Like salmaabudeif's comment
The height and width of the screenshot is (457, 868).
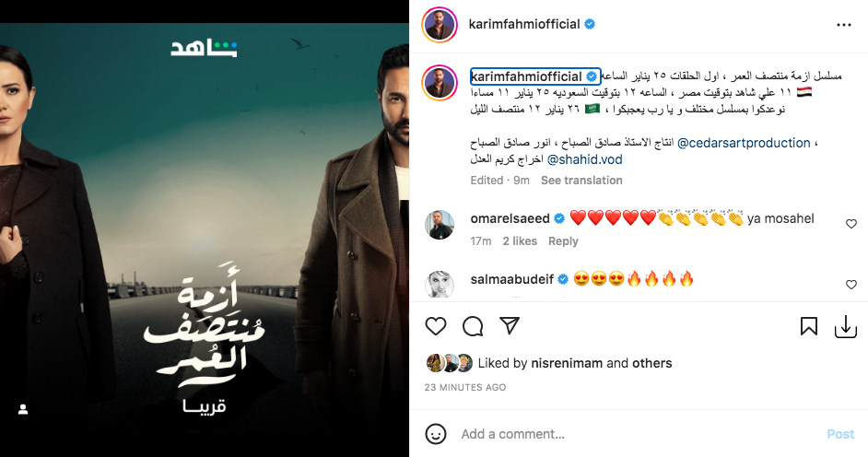point(851,285)
